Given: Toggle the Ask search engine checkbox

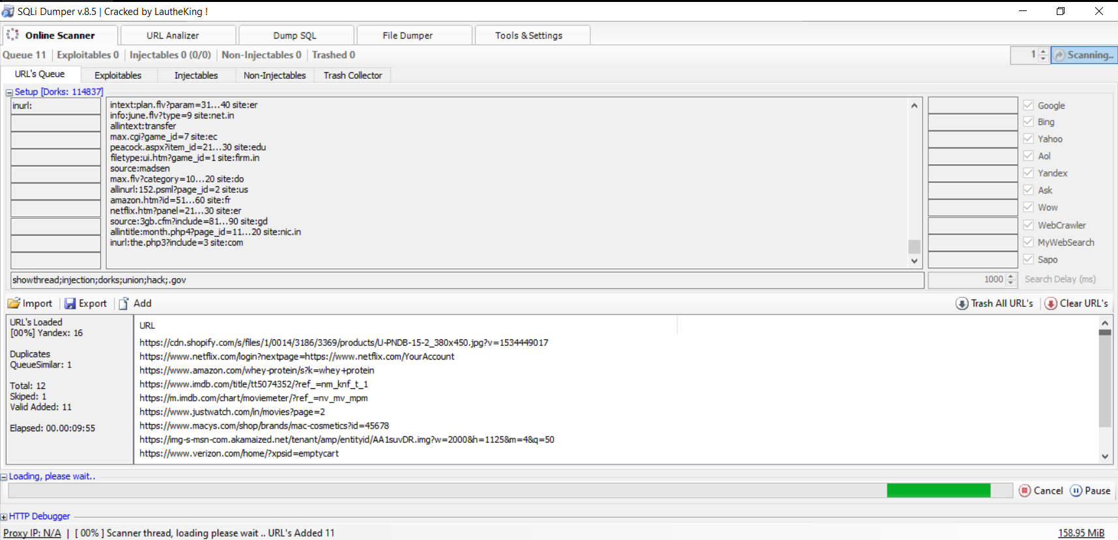Looking at the screenshot, I should click(1028, 190).
